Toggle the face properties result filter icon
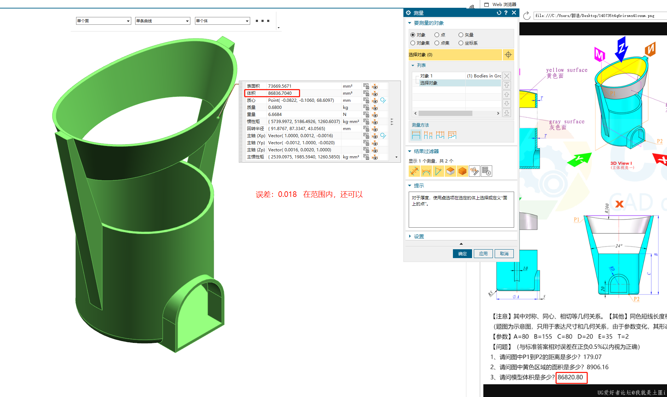Viewport: 667px width, 397px height. click(x=450, y=171)
